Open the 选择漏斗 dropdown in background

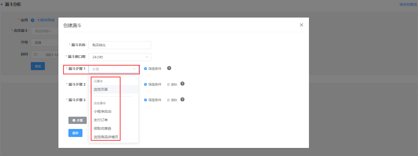point(45,31)
